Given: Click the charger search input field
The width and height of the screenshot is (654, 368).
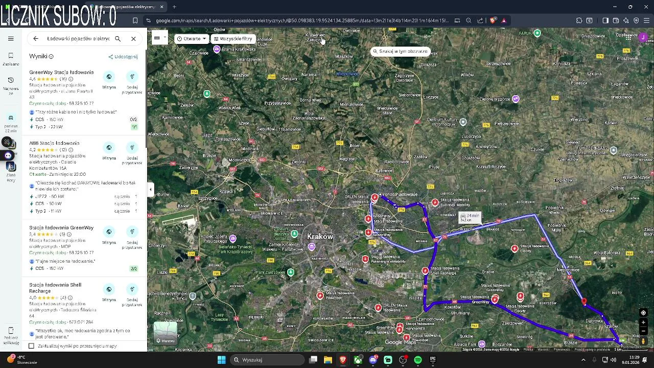Looking at the screenshot, I should click(x=78, y=38).
